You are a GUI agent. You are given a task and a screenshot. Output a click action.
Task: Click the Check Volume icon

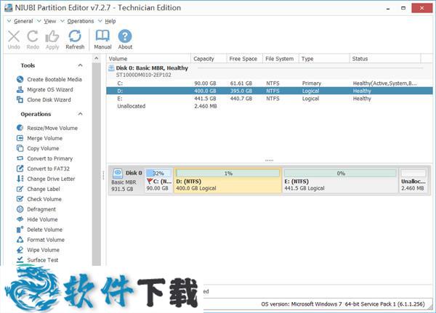(x=20, y=199)
